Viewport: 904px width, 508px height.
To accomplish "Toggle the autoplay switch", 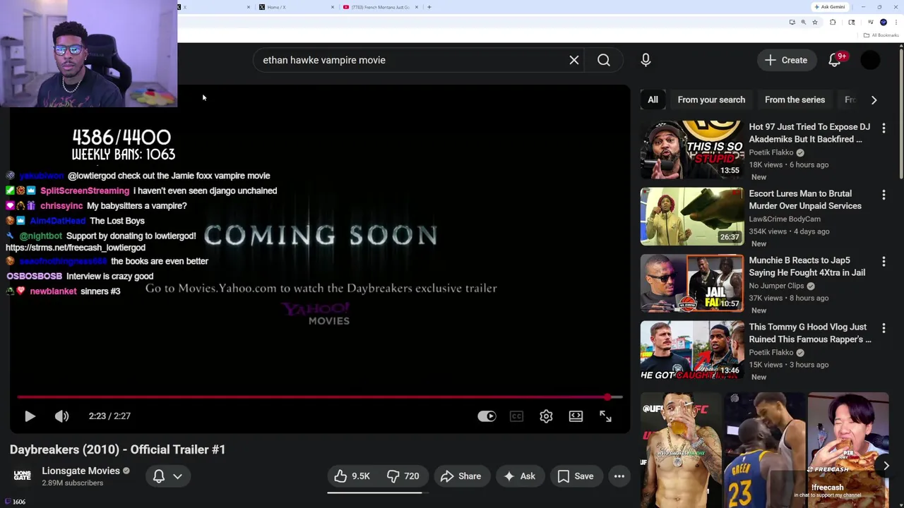I will 487,416.
